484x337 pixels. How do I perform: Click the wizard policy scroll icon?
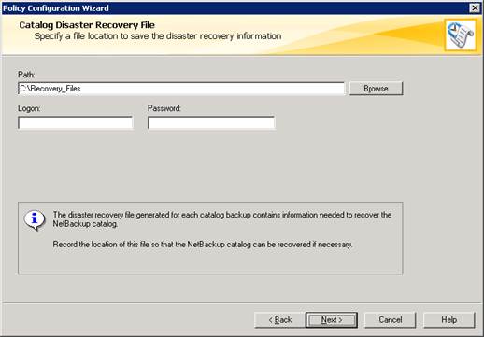point(461,35)
